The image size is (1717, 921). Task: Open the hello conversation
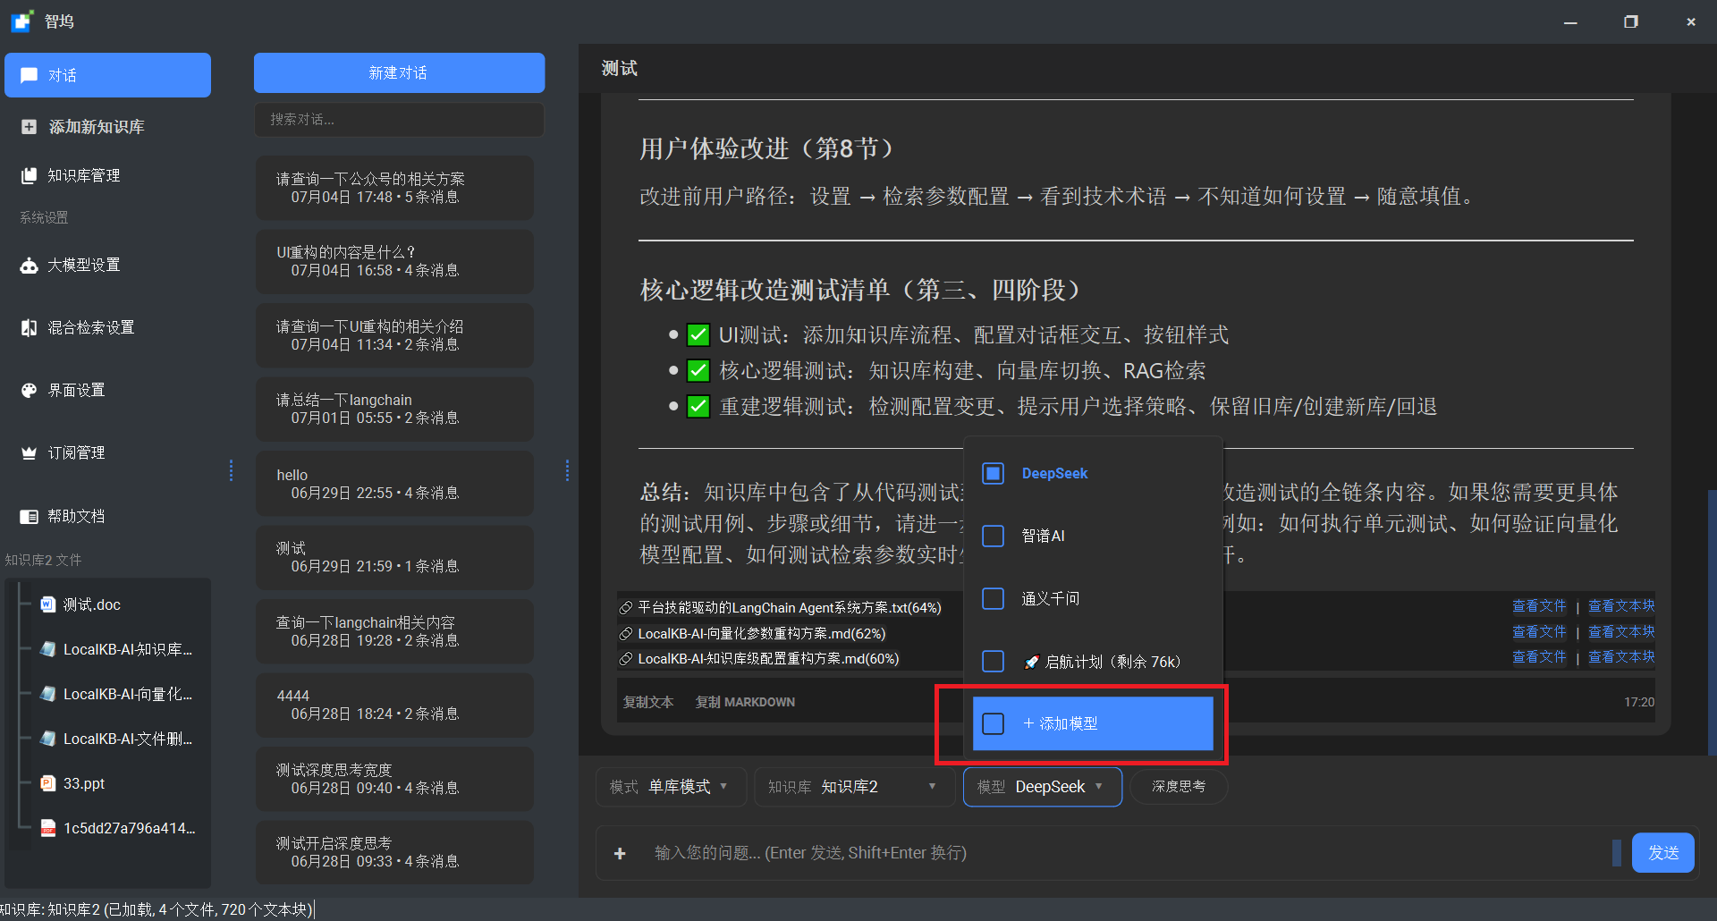[x=394, y=484]
